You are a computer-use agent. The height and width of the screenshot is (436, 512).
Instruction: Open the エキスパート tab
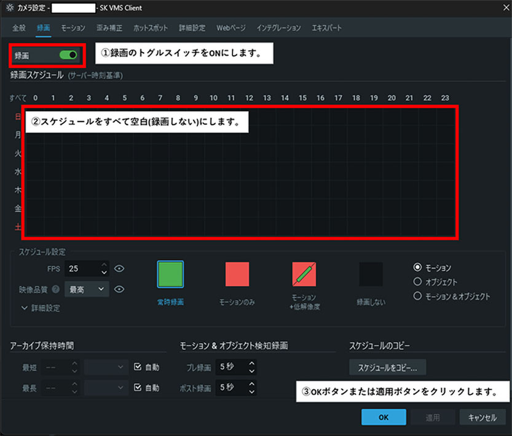pos(326,28)
